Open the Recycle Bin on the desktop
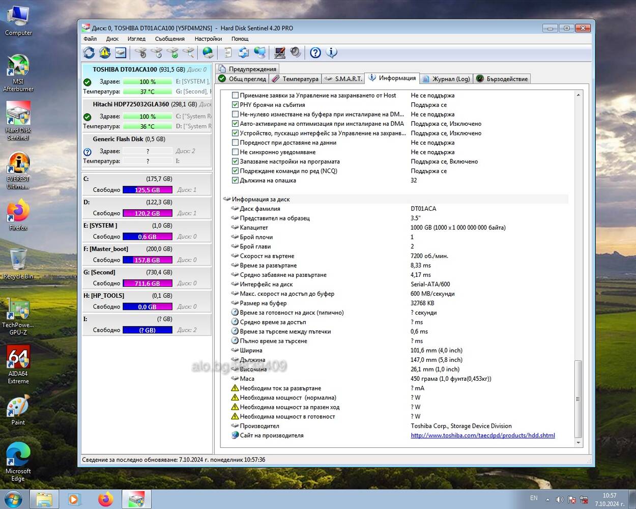Viewport: 636px width, 509px height. [x=18, y=264]
